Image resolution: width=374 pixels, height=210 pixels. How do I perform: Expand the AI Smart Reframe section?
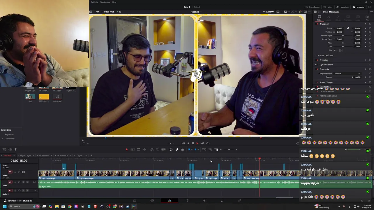(x=316, y=55)
